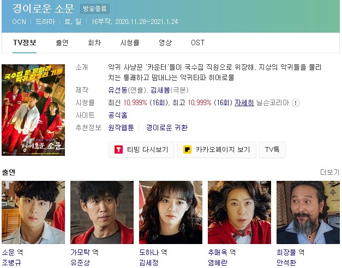Click the TV톡 button

click(x=272, y=150)
